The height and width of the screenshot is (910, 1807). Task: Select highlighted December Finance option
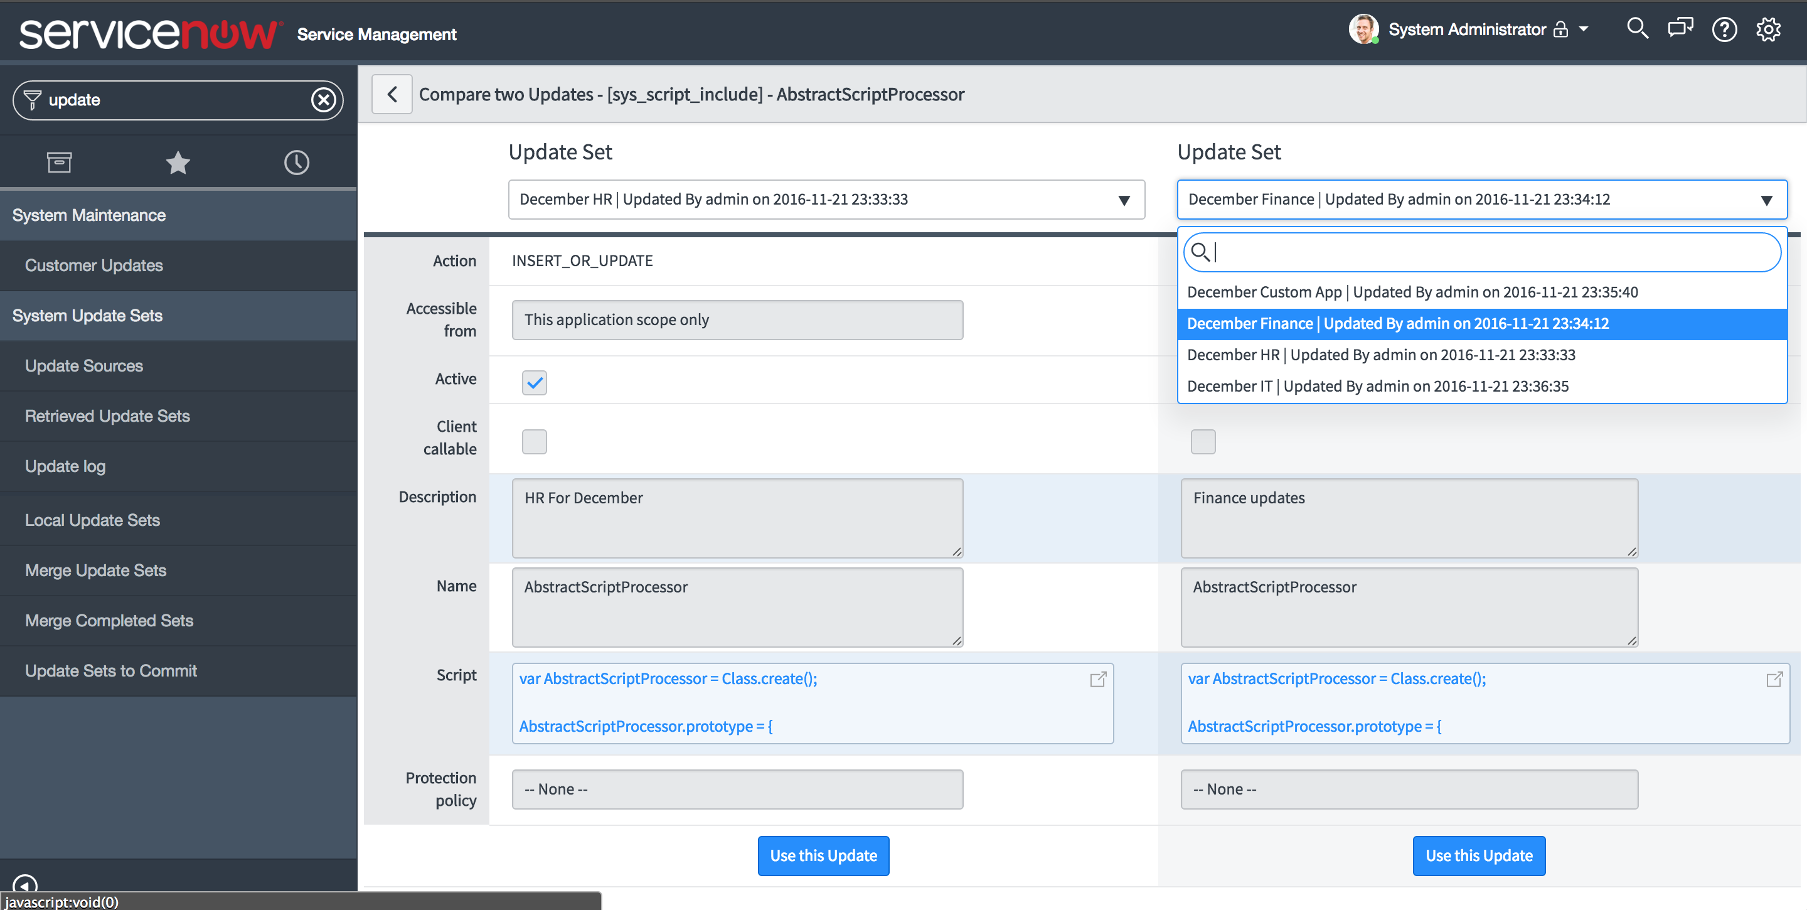(1481, 323)
